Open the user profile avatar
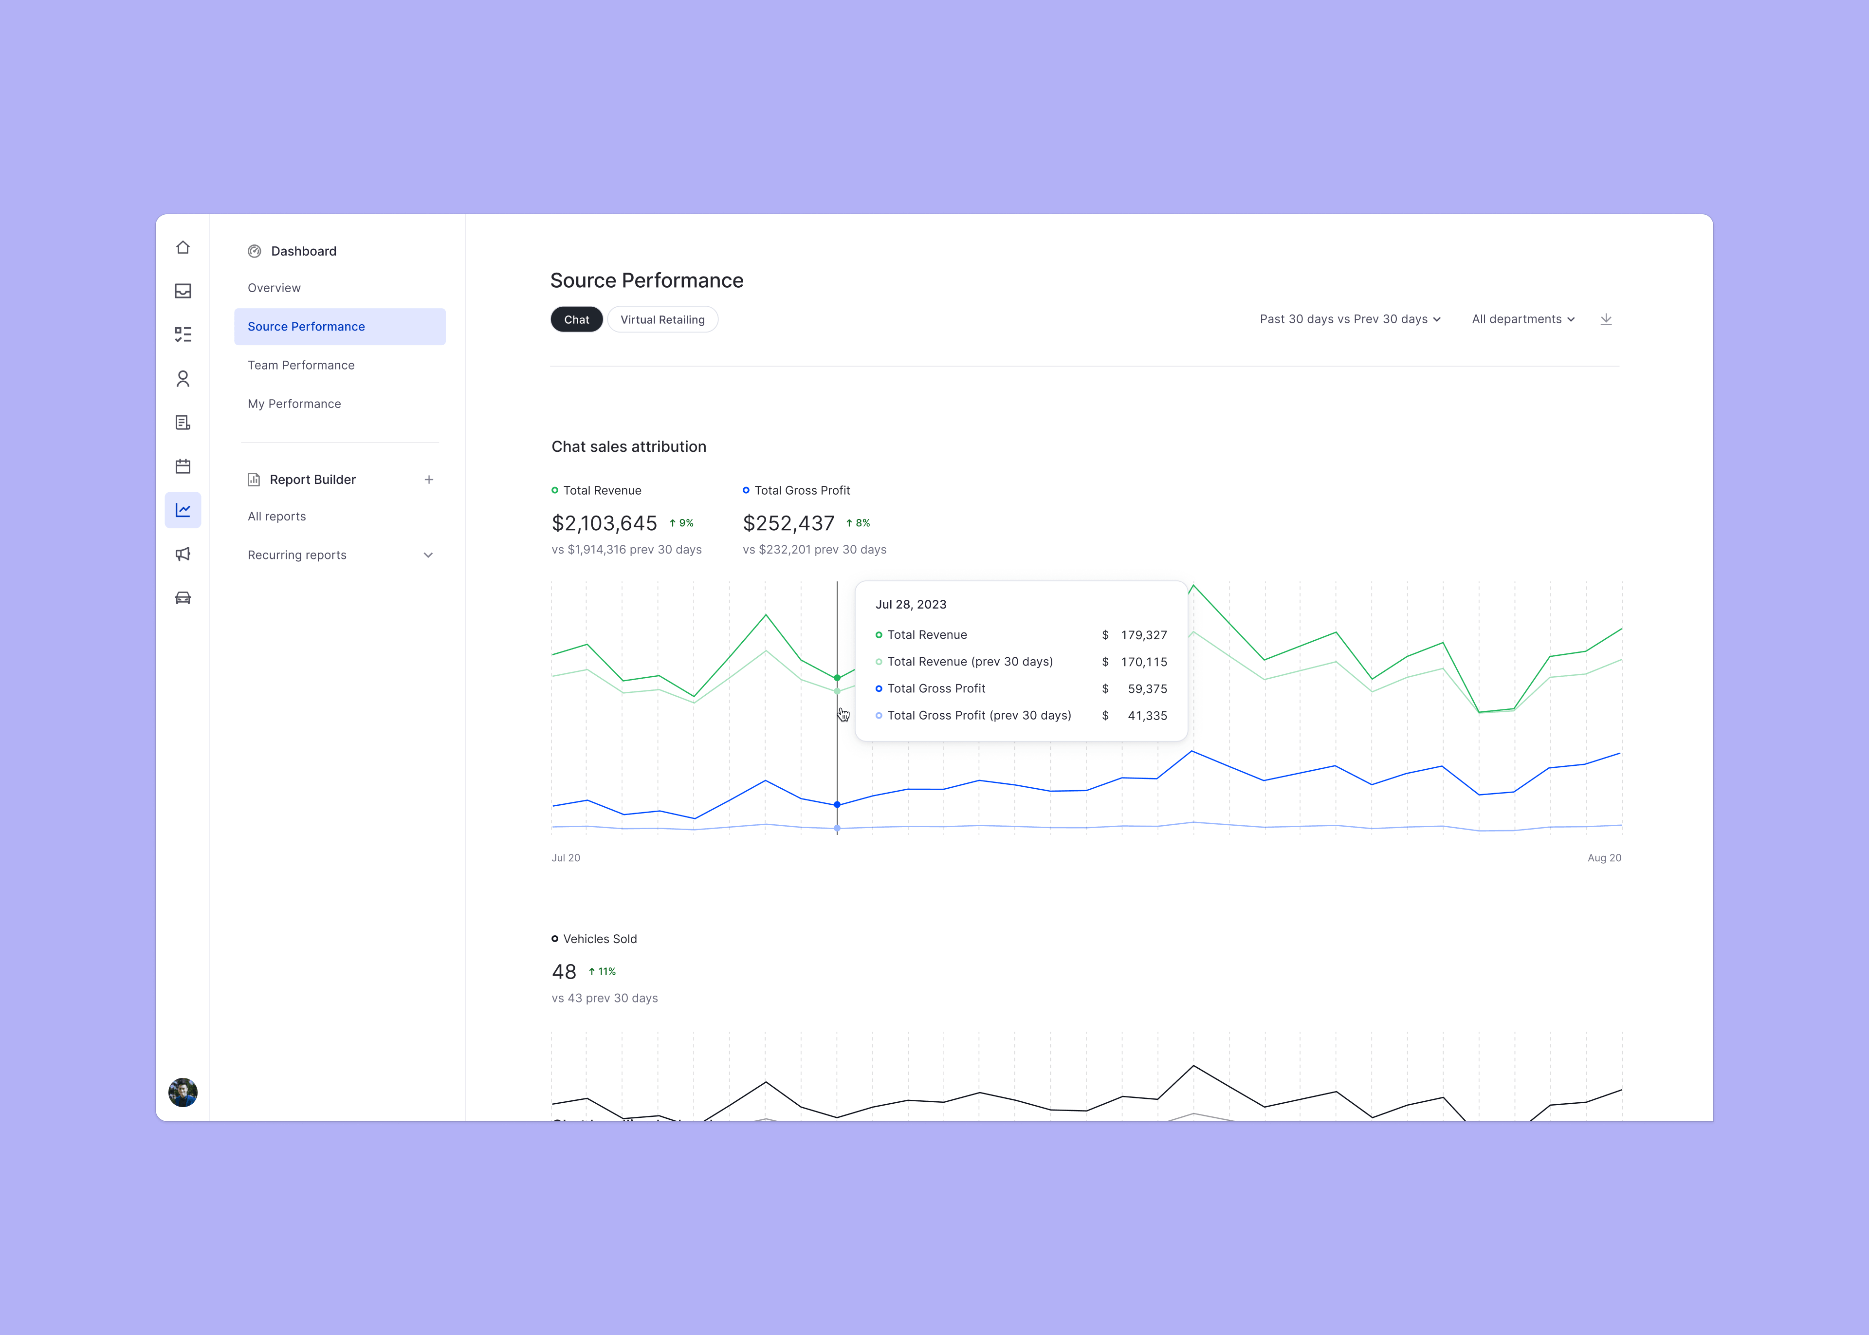Screen dimensions: 1869x1335 (183, 1093)
